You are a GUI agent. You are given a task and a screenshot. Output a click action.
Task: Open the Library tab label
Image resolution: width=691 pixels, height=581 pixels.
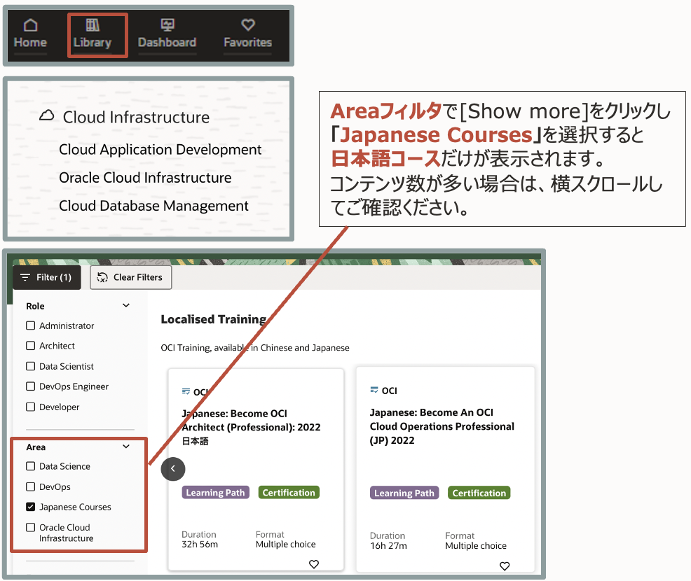click(x=93, y=42)
